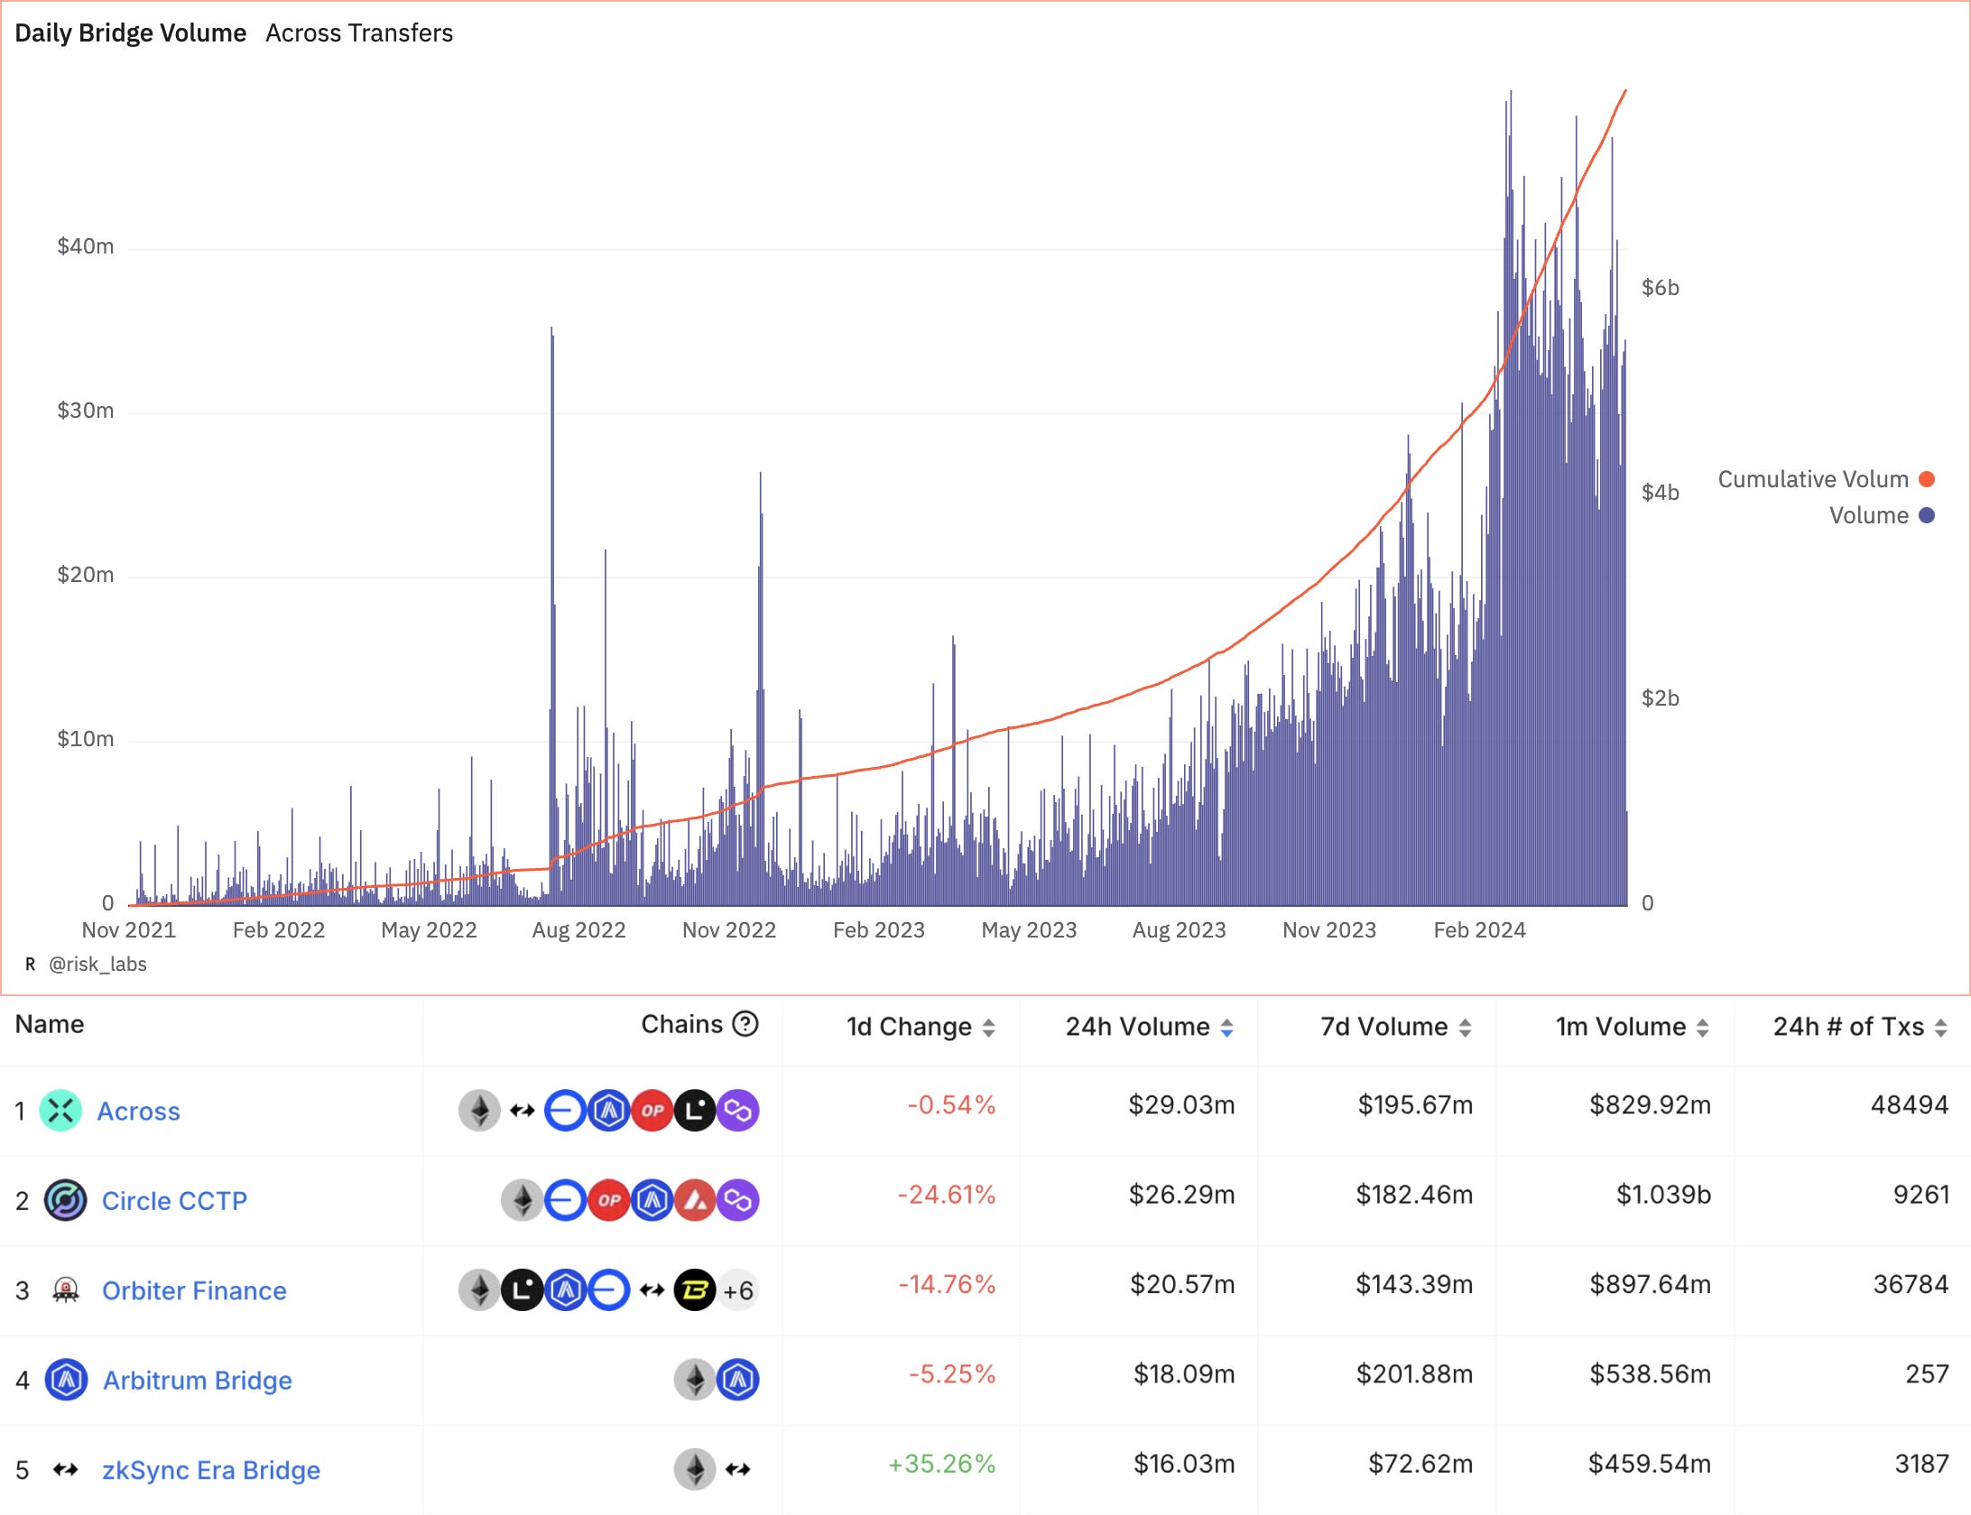Sort table by 24h Volume arrows
Viewport: 1971px width, 1515px height.
coord(1227,1027)
